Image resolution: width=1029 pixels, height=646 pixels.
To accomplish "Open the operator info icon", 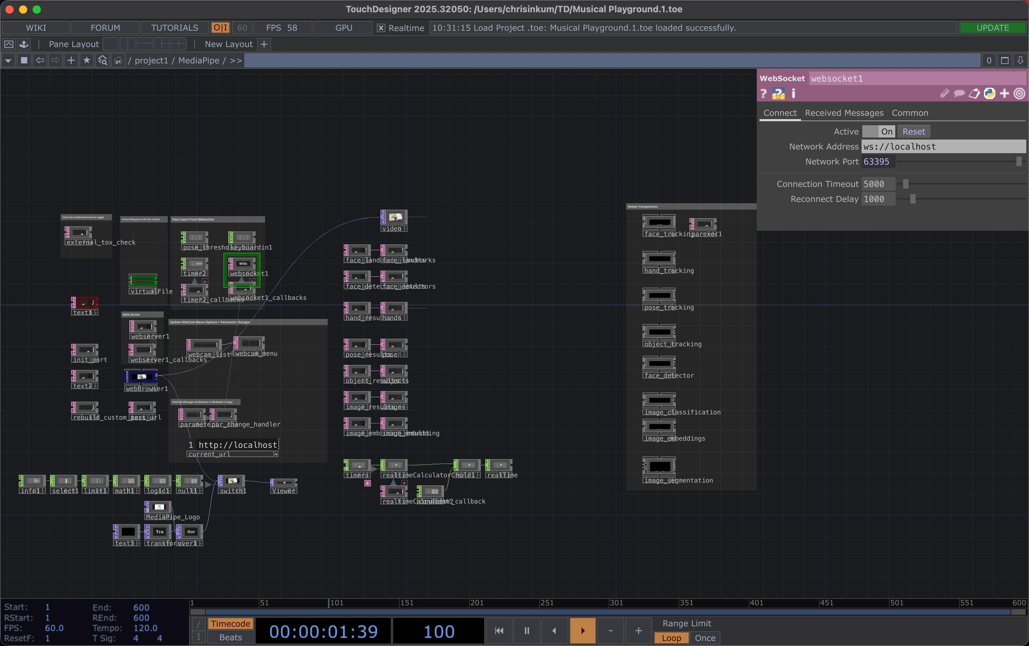I will [793, 94].
